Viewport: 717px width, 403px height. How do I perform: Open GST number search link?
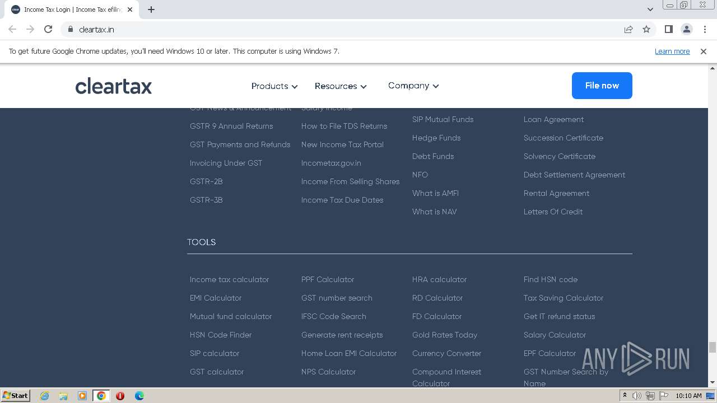tap(337, 298)
